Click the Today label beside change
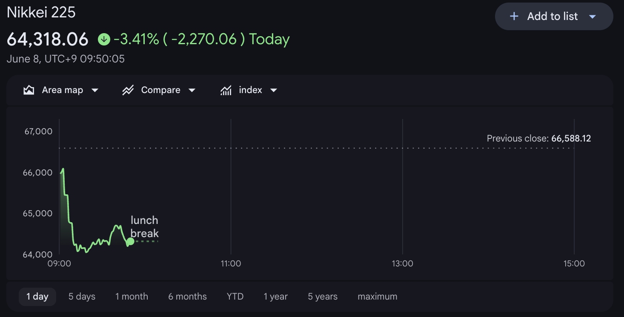Image resolution: width=624 pixels, height=317 pixels. pos(269,39)
